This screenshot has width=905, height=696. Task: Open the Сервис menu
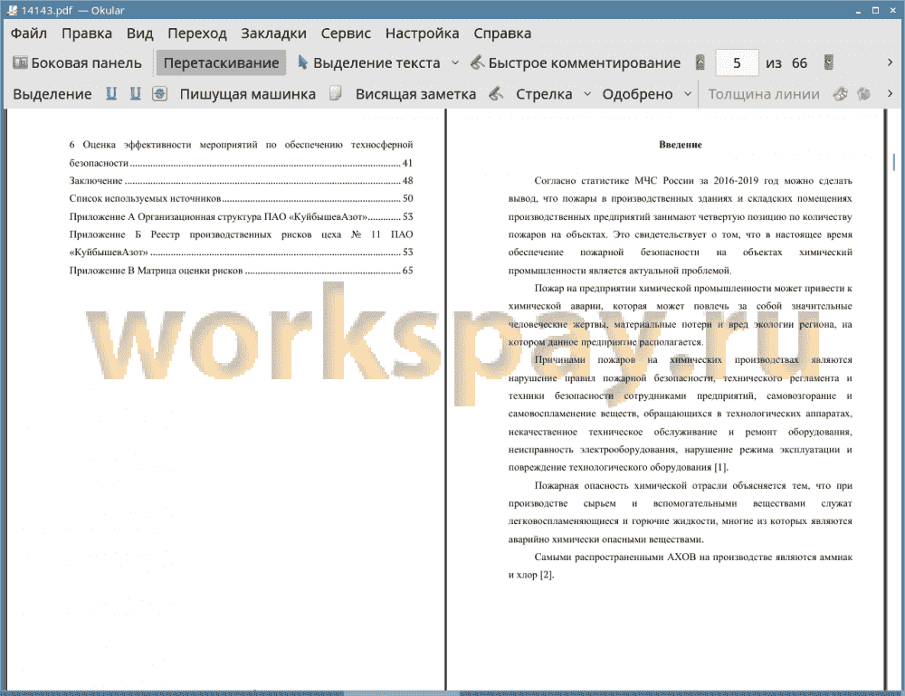coord(346,33)
